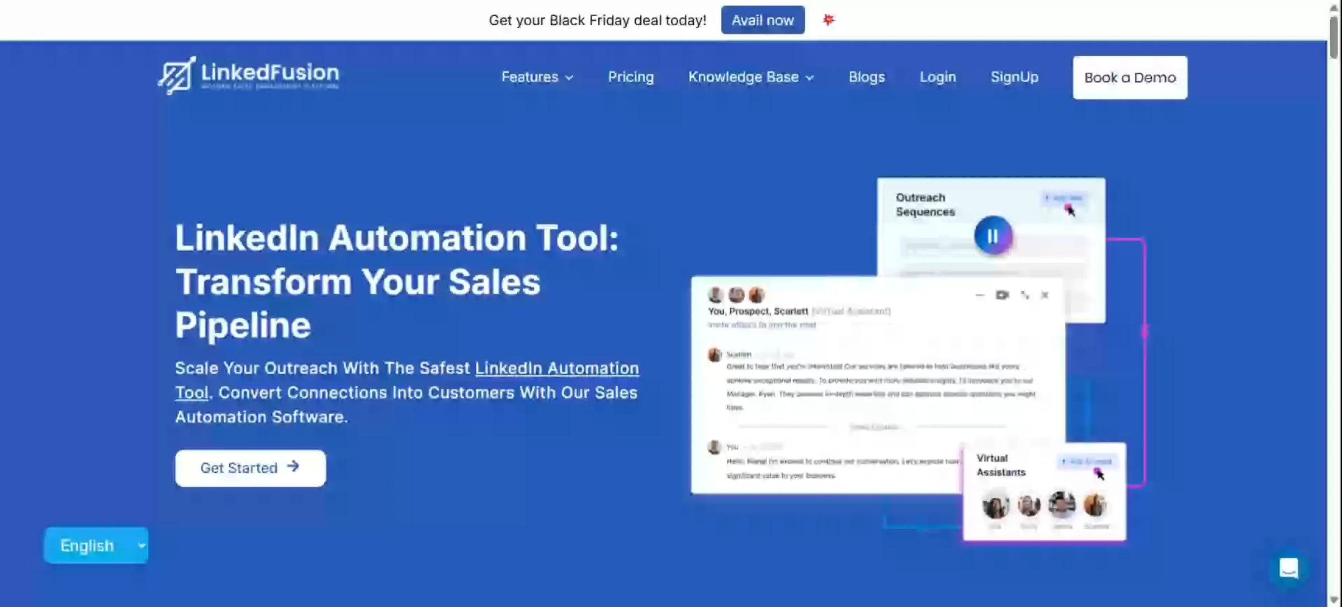Follow the LinkedIn Automation Tool hyperlink
The width and height of the screenshot is (1342, 607).
coord(556,369)
